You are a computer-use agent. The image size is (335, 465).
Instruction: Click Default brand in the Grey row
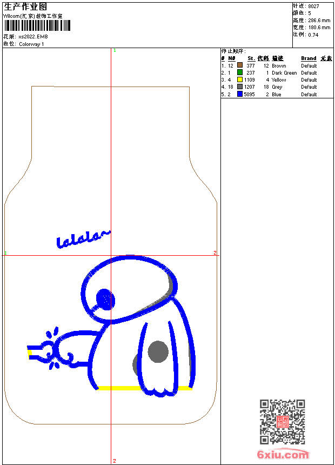pyautogui.click(x=309, y=87)
